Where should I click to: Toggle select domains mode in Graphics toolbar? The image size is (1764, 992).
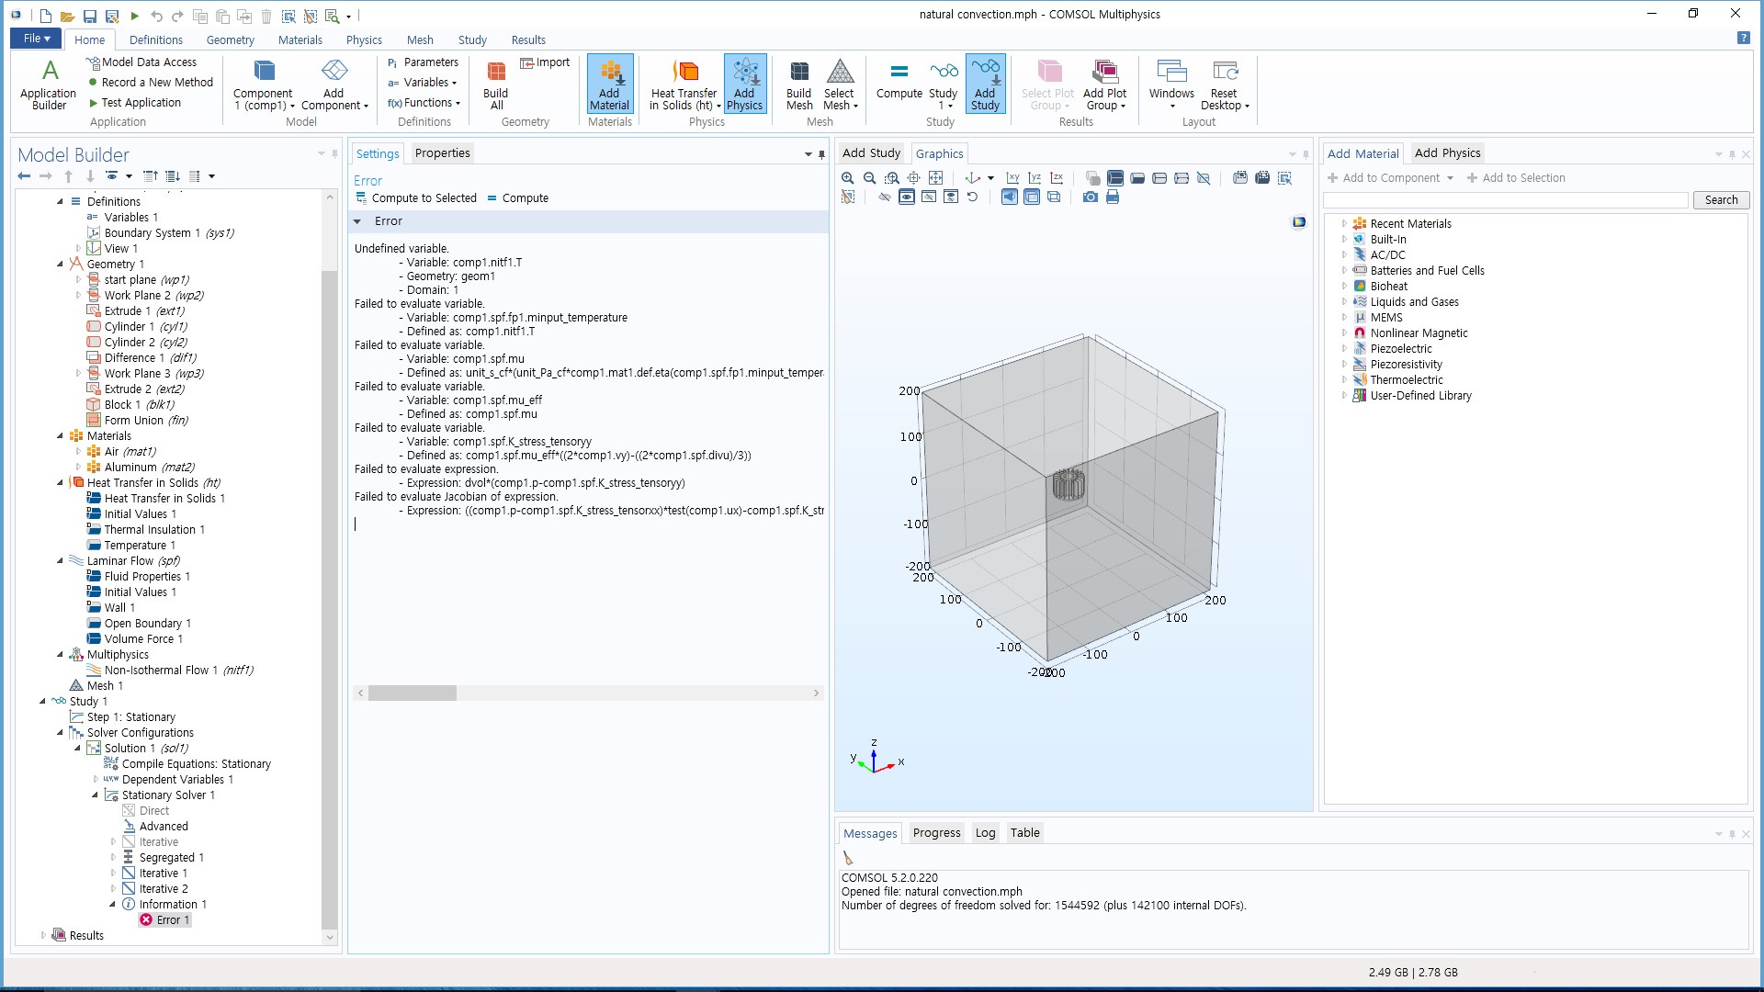point(1115,178)
